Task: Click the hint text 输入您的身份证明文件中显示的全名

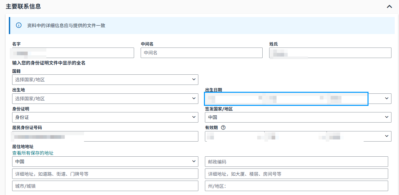Action: 49,63
